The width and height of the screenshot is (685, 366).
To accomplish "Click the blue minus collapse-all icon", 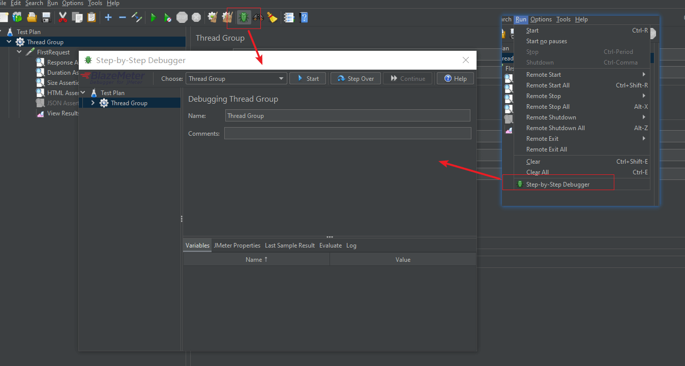I will pyautogui.click(x=123, y=18).
